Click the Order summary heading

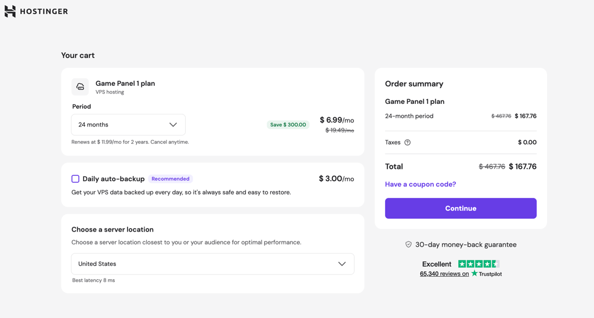pyautogui.click(x=414, y=84)
